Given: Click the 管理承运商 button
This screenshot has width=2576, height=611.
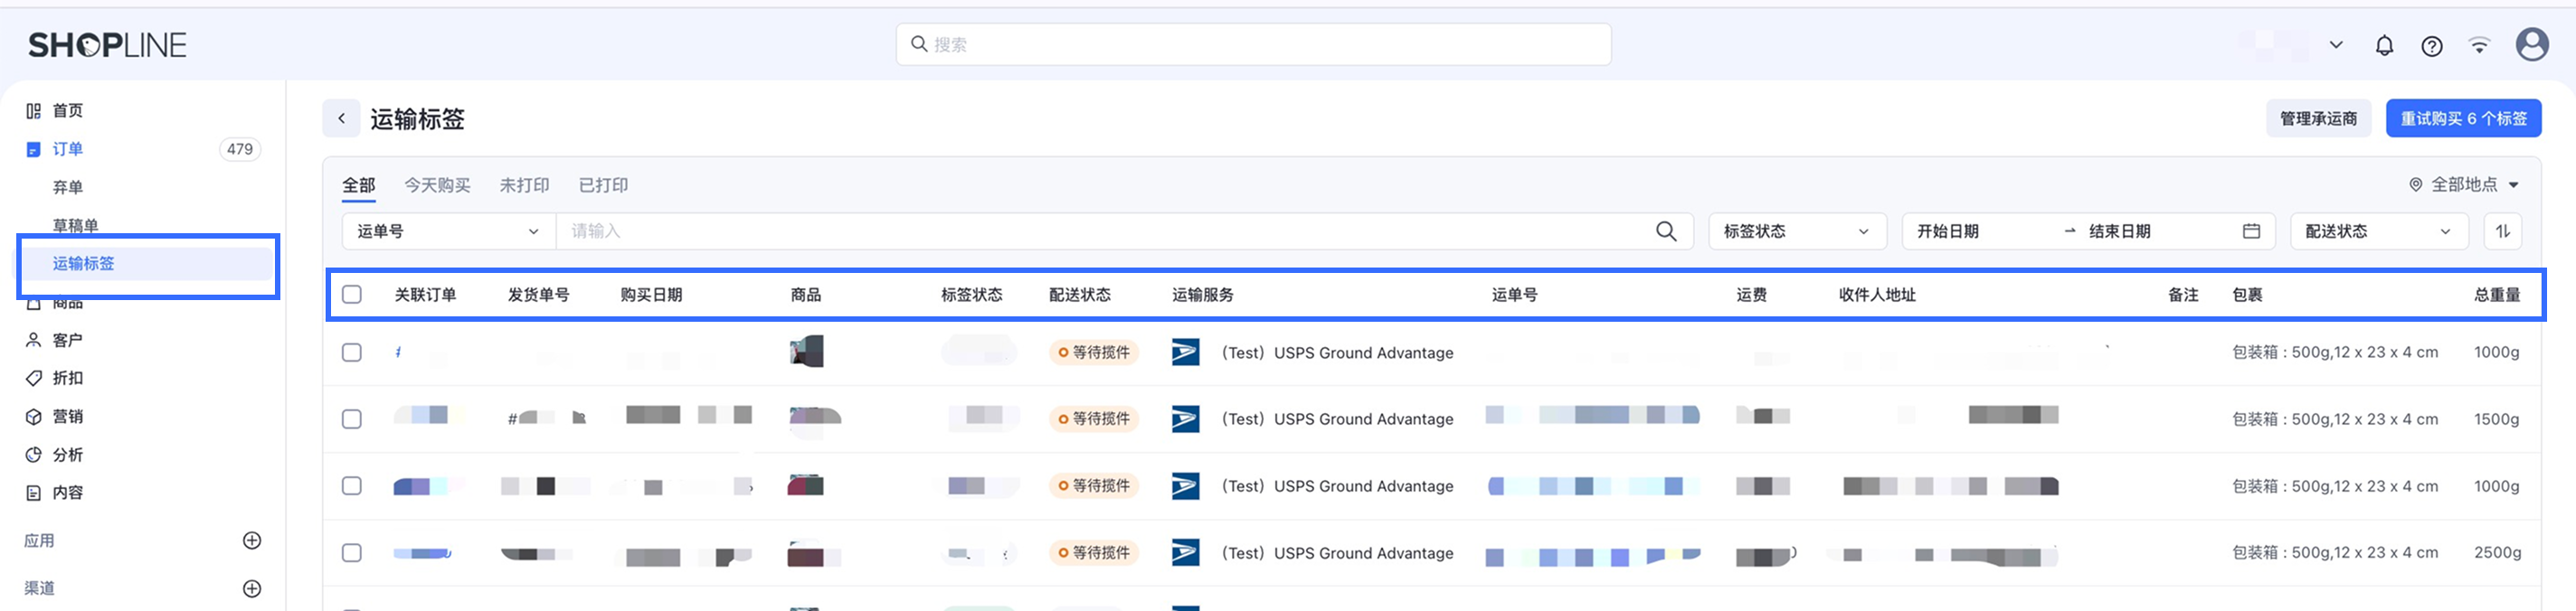Looking at the screenshot, I should pyautogui.click(x=2318, y=118).
